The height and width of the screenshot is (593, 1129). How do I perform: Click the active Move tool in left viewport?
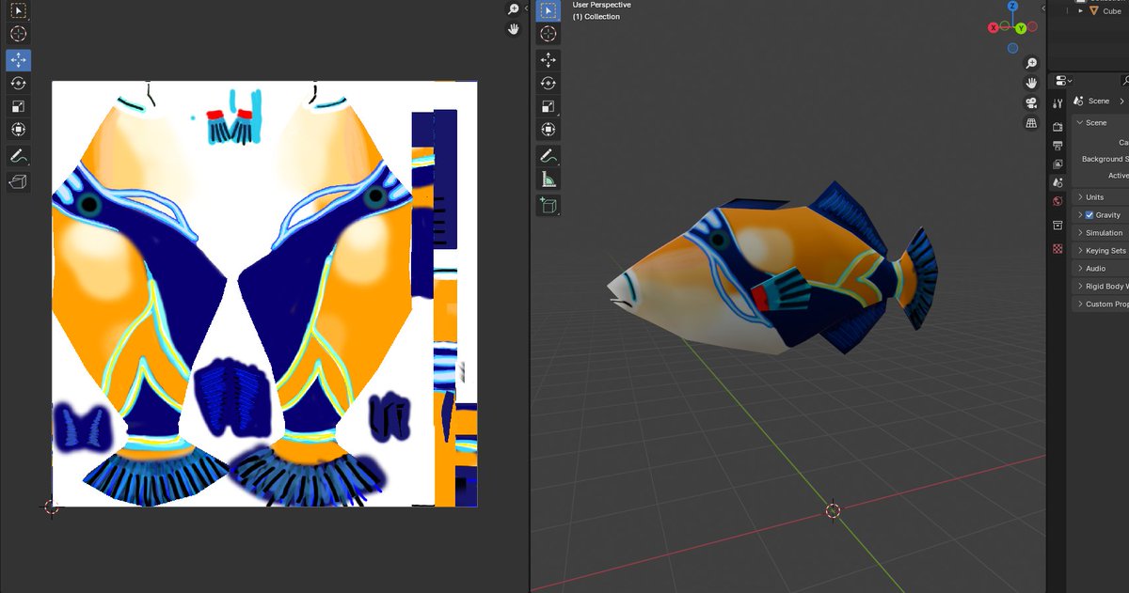(x=18, y=60)
